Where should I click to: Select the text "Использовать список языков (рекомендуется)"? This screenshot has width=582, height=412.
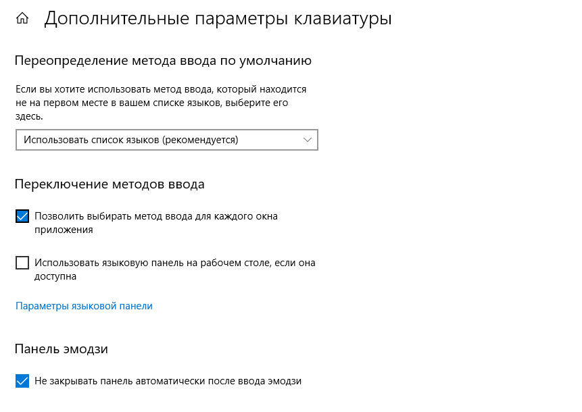click(x=131, y=140)
